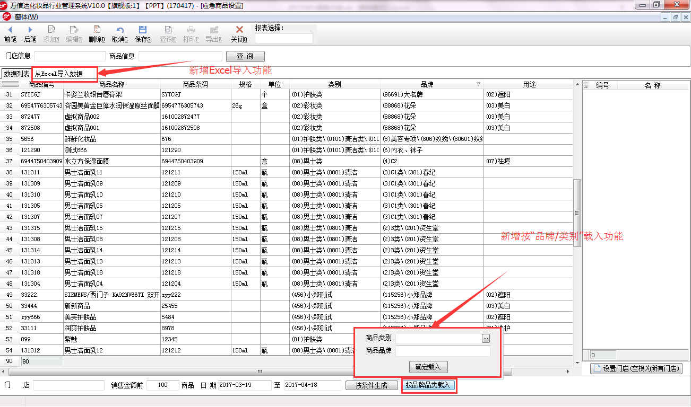The image size is (691, 407).
Task: Click the bottom 门 店 input field
Action: click(69, 385)
